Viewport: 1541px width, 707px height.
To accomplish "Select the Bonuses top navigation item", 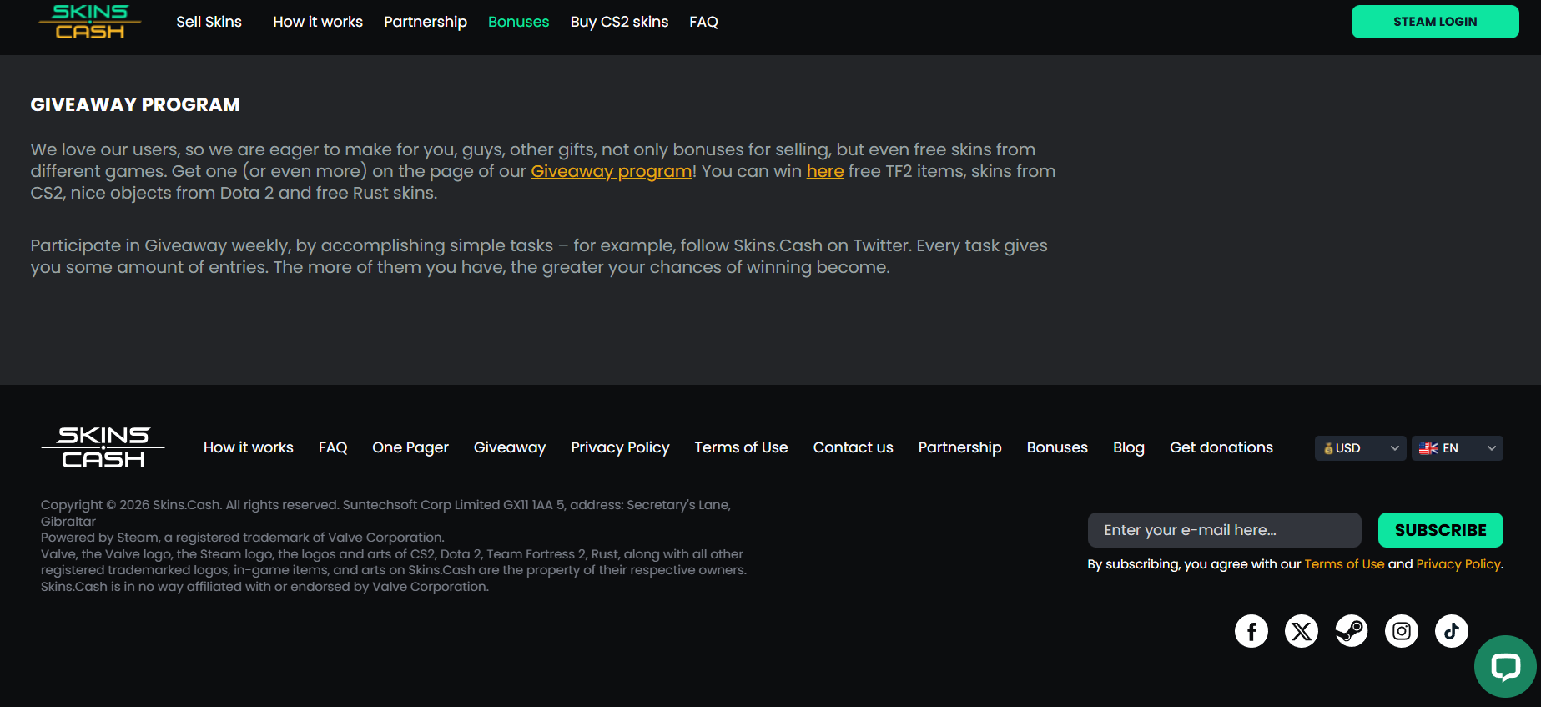I will click(519, 22).
